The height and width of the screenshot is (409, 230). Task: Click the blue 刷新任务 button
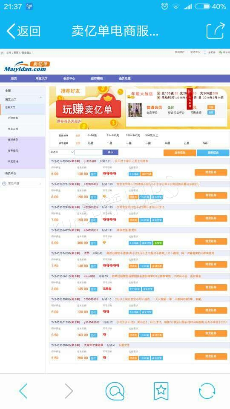click(213, 153)
